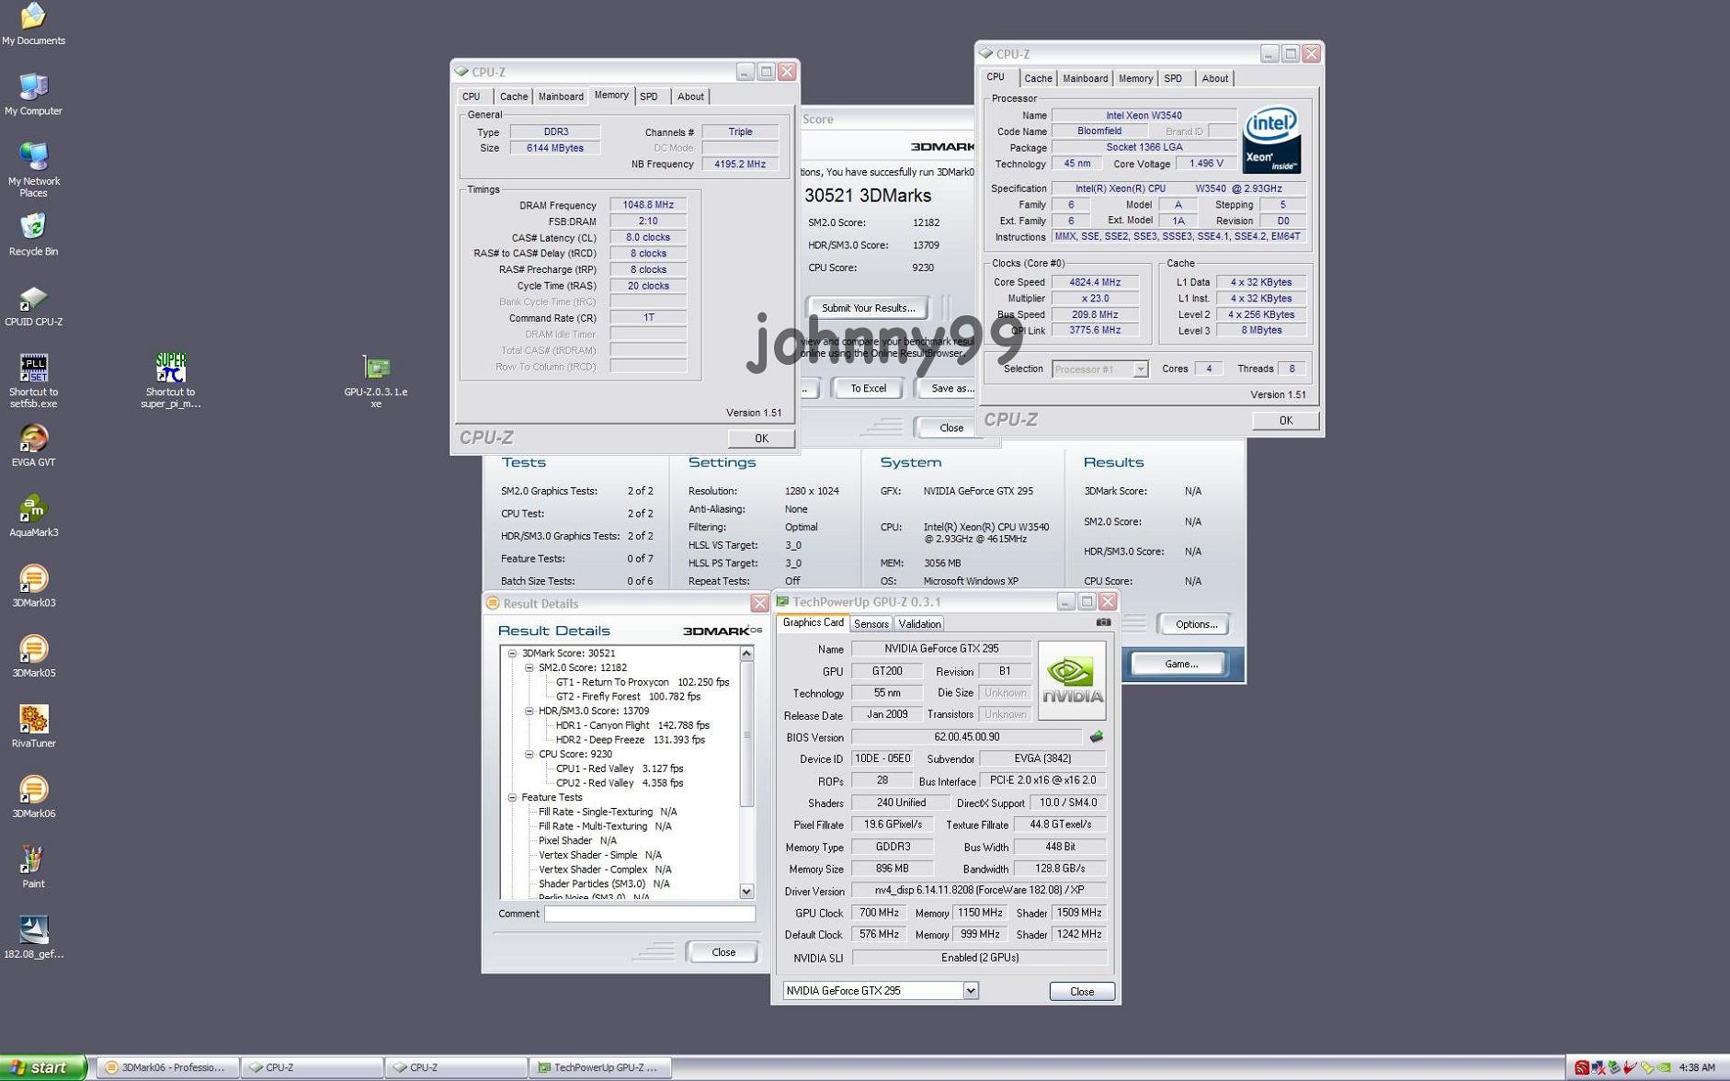Screen dimensions: 1730x1081
Task: Open Processor #1 selection dropdown in CPU-Z
Action: (1140, 369)
